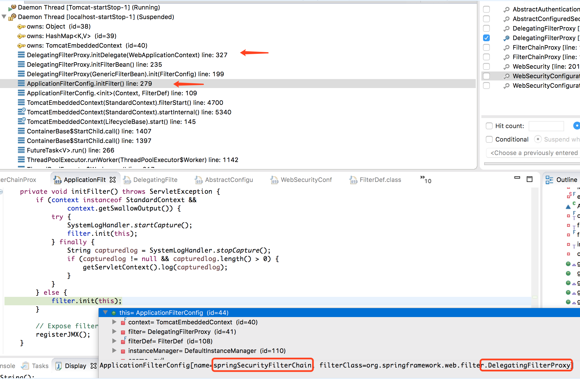Image resolution: width=580 pixels, height=379 pixels.
Task: Click the Outline view icon
Action: point(549,180)
